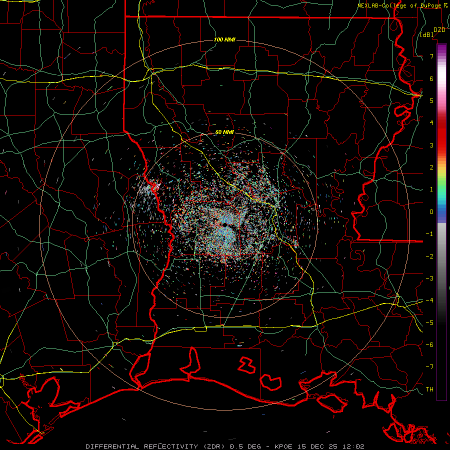Click the "100 NMI" range ring label

224,39
